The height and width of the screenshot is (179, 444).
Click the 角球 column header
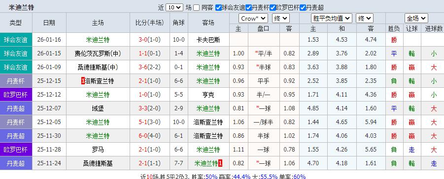179,23
